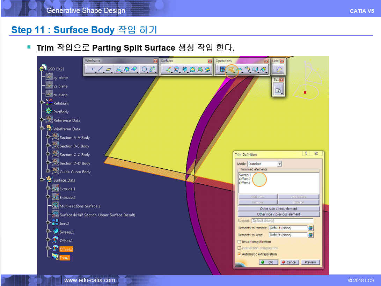
Task: Collapse the Wireframe Data tree node
Action: [x=42, y=129]
